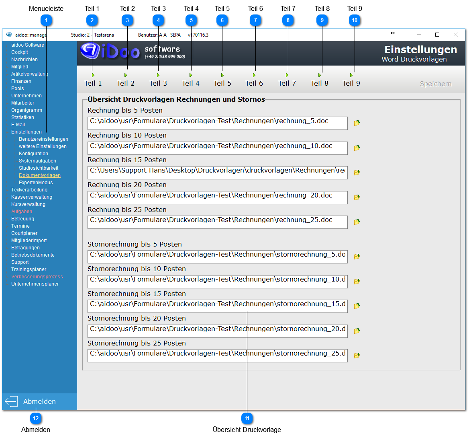469x440 pixels.
Task: Open the Teil 6 tab
Action: pos(254,80)
